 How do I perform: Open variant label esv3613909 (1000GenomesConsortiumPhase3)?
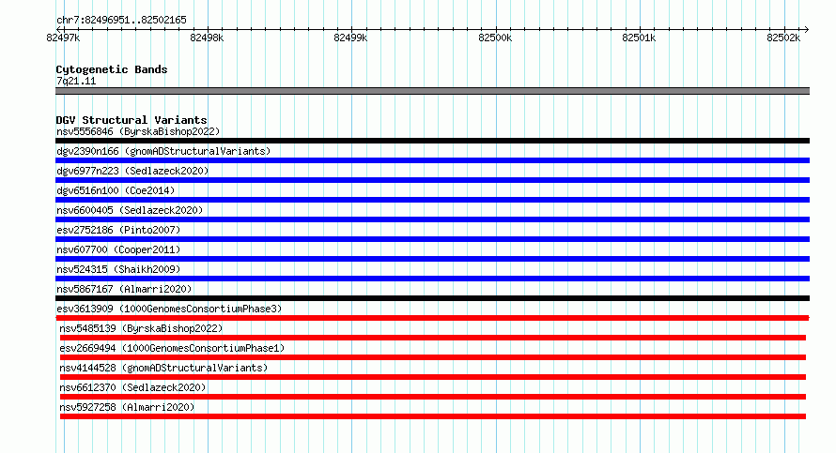click(x=169, y=309)
